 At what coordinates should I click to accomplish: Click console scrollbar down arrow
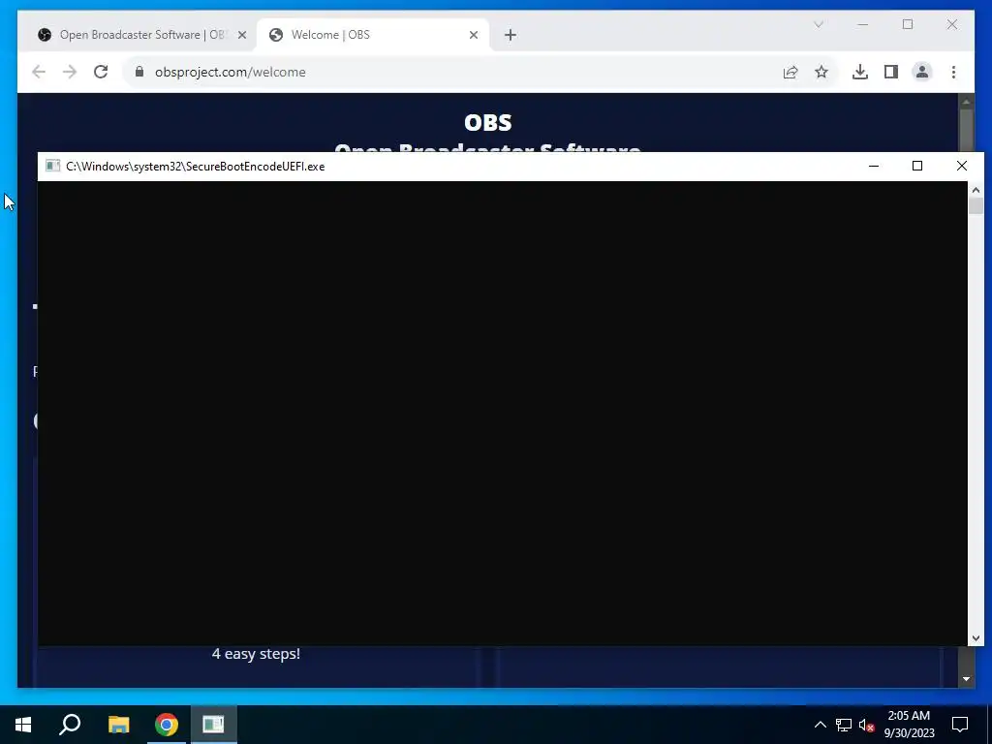click(x=976, y=638)
